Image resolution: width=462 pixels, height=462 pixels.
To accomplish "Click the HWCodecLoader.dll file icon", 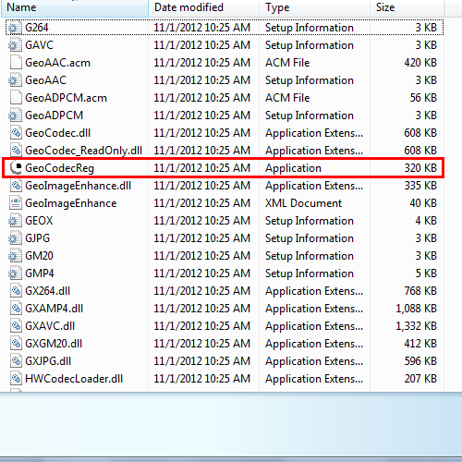I will [16, 379].
